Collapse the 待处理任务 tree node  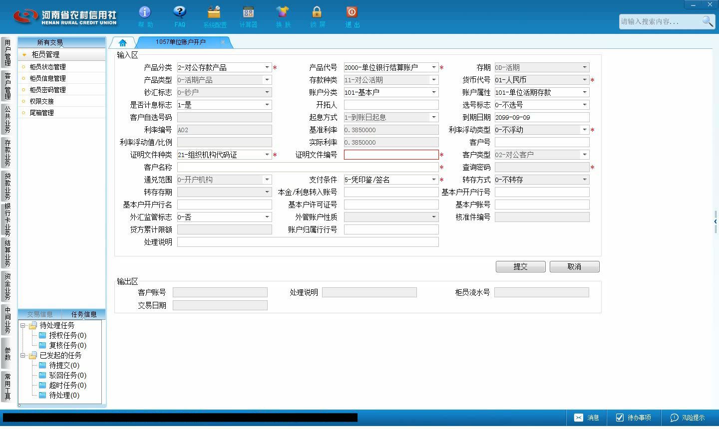[x=22, y=325]
